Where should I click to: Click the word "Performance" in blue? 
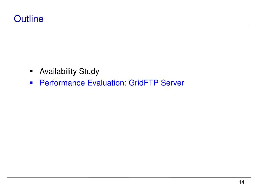[62, 83]
